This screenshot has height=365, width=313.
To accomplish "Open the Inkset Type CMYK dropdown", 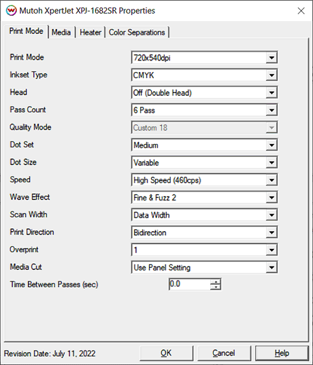I will coord(204,75).
